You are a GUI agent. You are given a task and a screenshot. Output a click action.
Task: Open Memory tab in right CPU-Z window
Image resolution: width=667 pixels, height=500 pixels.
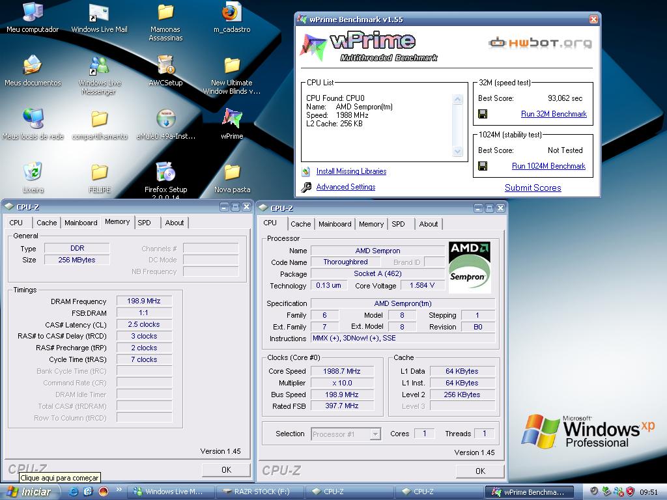click(371, 224)
